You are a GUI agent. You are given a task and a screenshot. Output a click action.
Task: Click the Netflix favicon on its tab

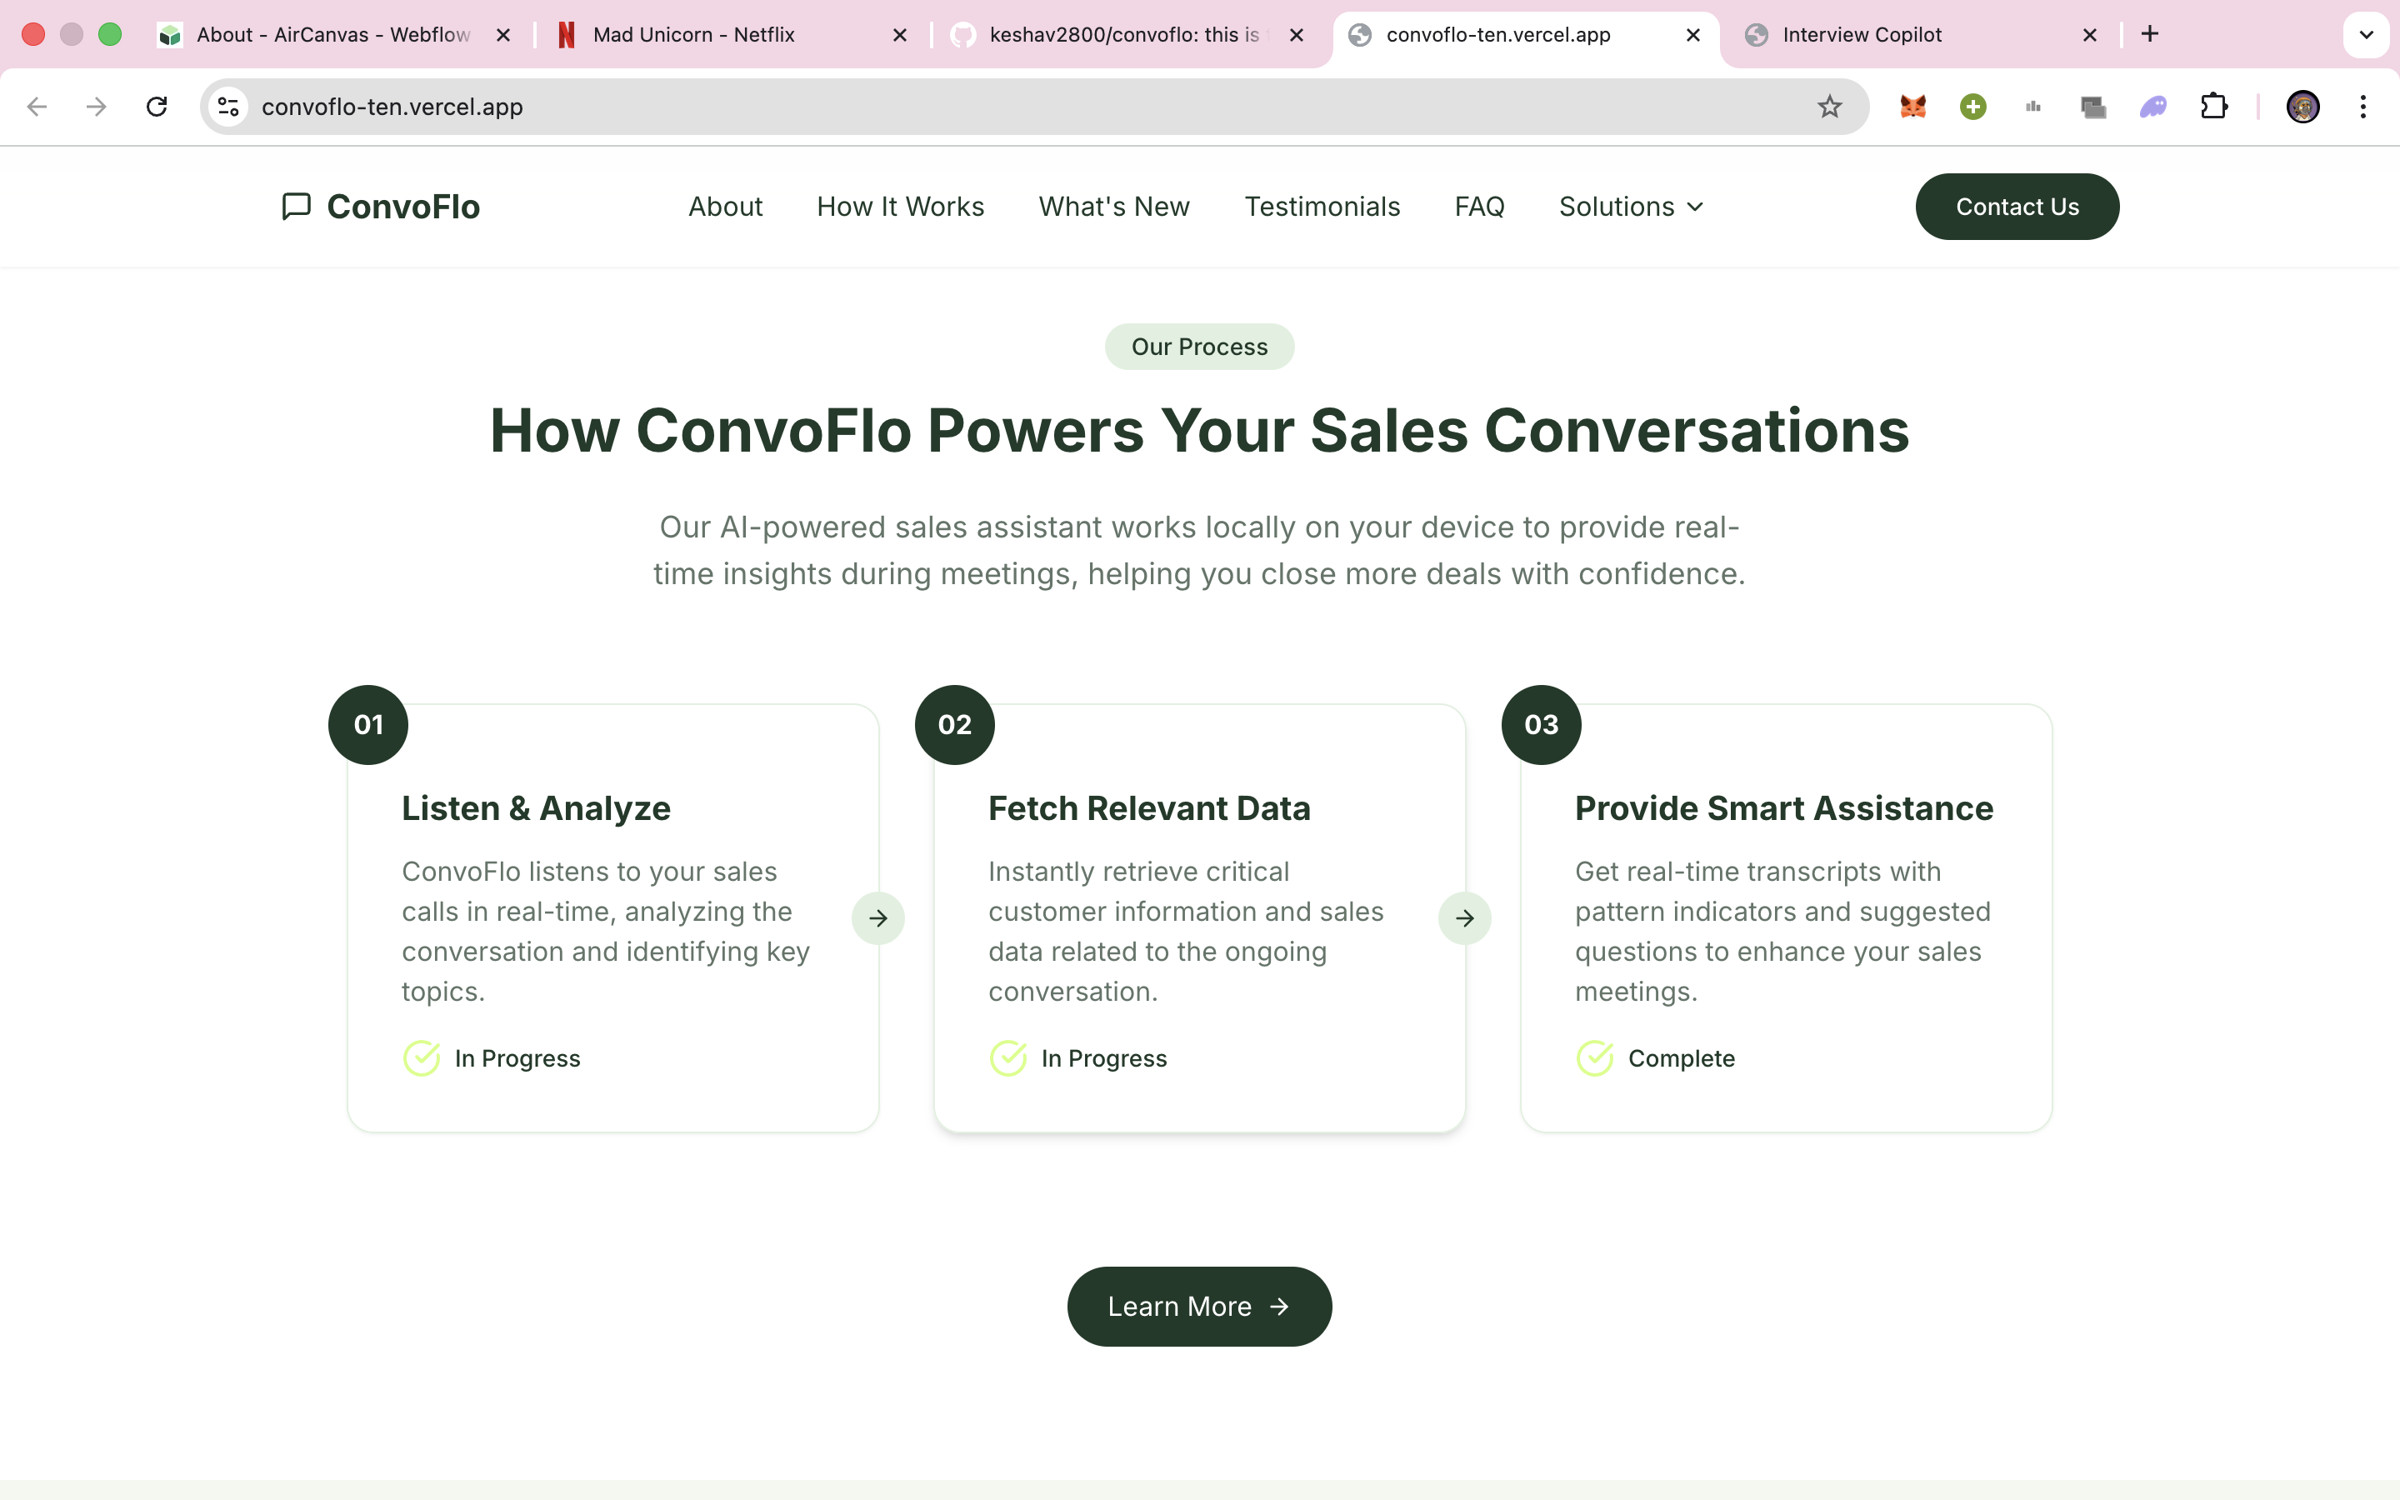(567, 35)
